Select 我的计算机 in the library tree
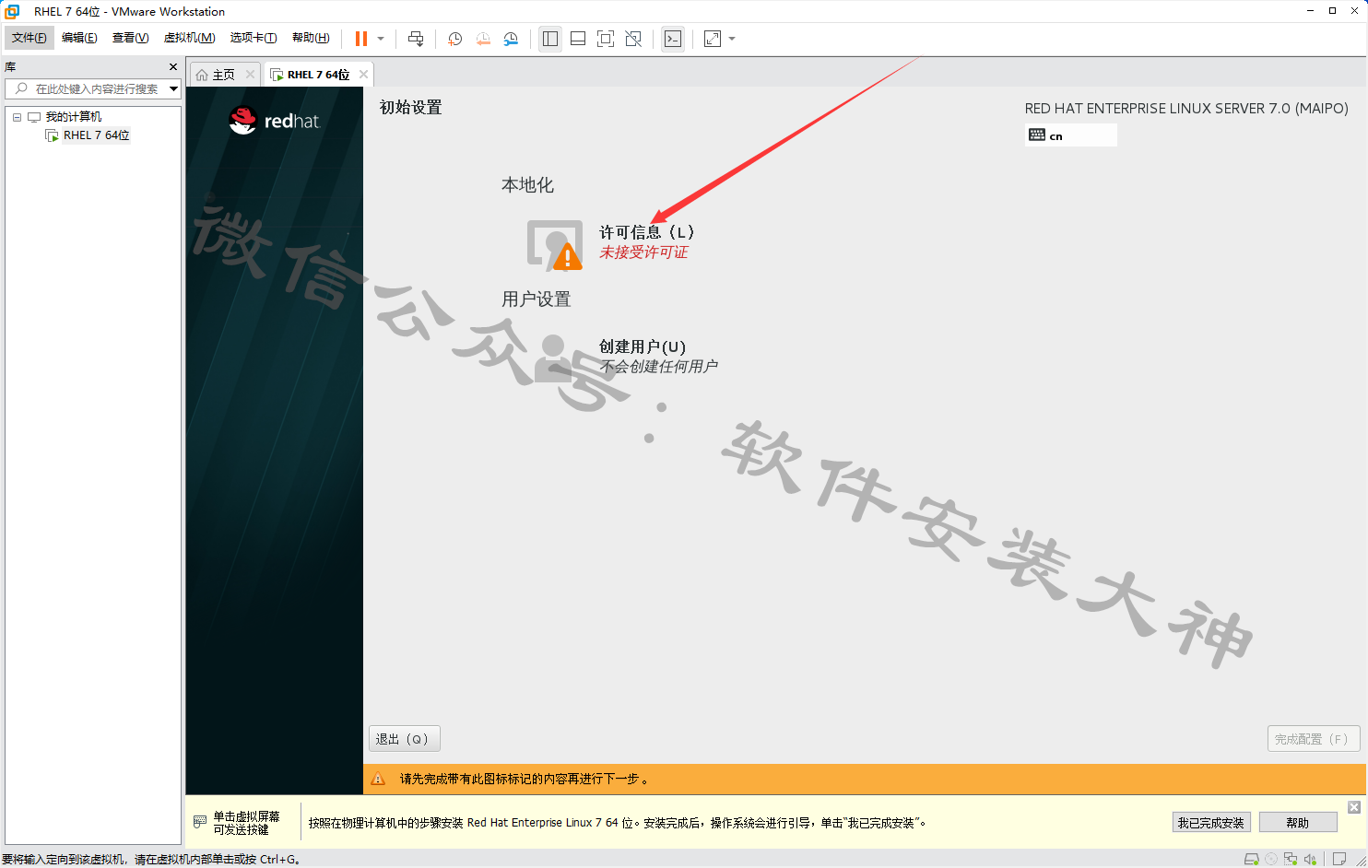This screenshot has width=1368, height=868. click(74, 117)
